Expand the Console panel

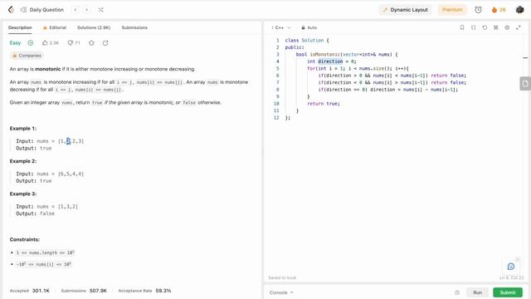click(281, 292)
